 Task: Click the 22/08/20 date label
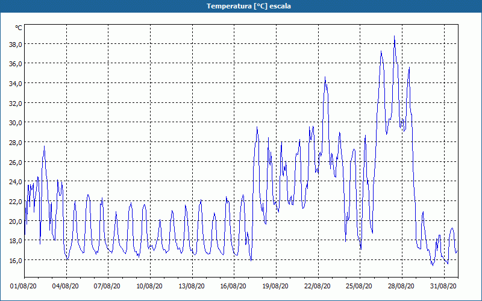pyautogui.click(x=318, y=287)
